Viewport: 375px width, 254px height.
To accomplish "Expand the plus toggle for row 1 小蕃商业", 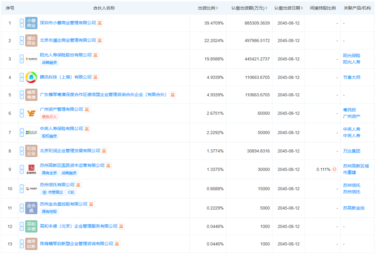I will 22,23.
